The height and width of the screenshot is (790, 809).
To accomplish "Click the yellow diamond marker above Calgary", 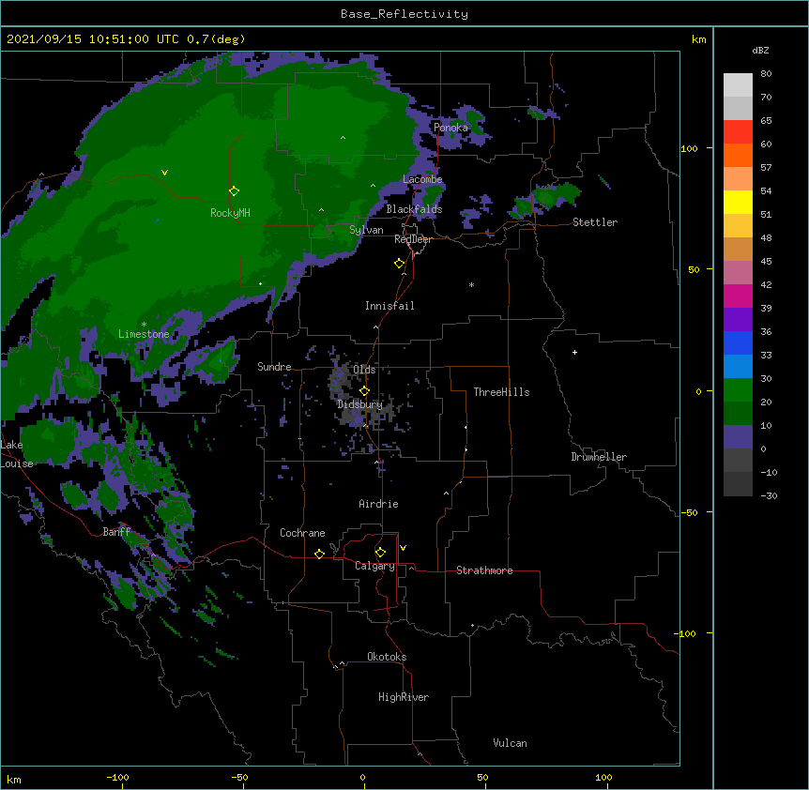I will pos(380,553).
